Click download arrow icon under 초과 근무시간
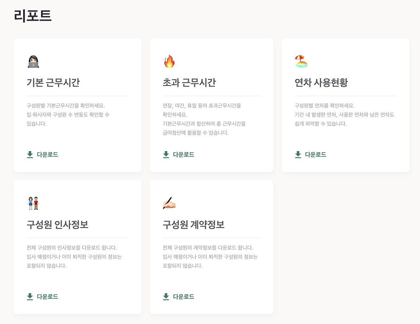The height and width of the screenshot is (324, 420). point(166,154)
